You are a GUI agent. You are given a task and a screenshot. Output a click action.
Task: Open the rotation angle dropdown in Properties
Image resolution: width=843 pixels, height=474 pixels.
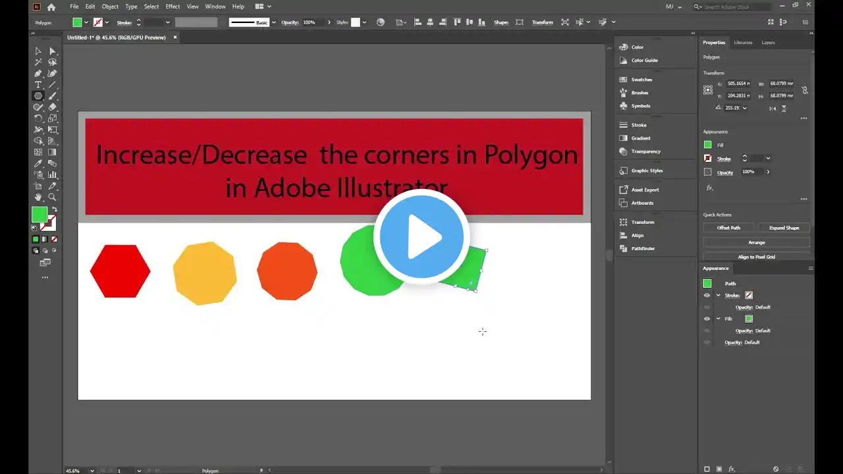(745, 108)
